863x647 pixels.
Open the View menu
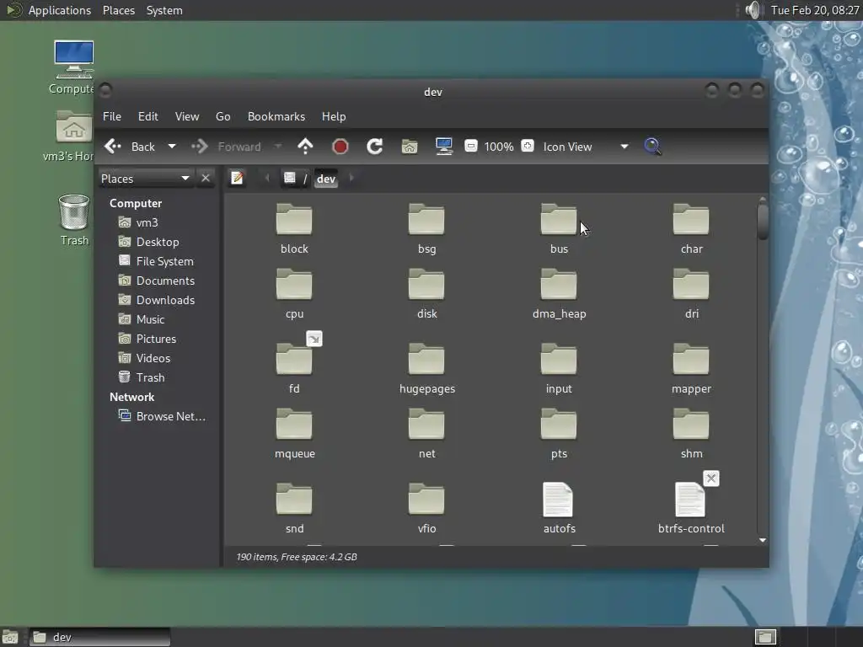pos(187,116)
